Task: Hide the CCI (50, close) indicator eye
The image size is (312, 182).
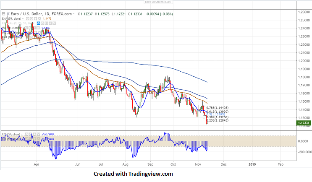Action: pos(26,134)
